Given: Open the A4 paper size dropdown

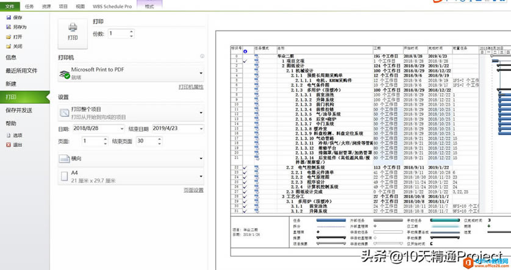Looking at the screenshot, I should click(130, 177).
